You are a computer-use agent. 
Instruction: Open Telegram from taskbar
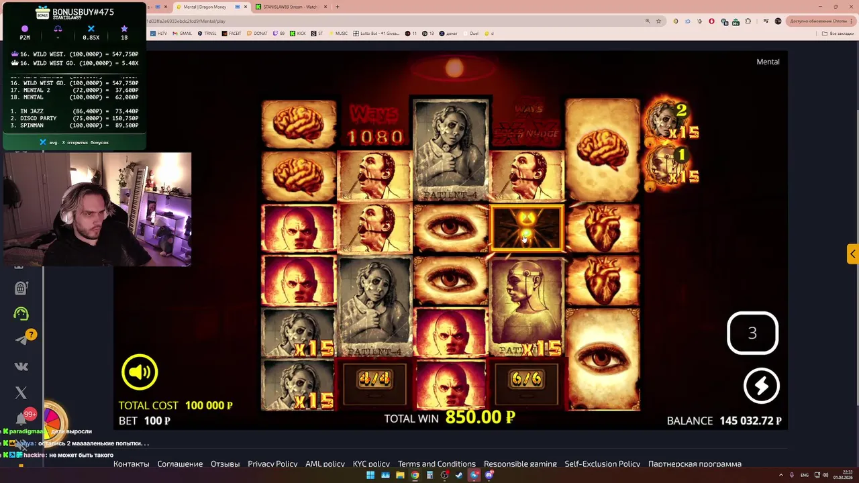coord(474,475)
